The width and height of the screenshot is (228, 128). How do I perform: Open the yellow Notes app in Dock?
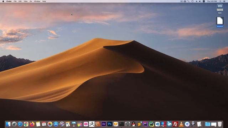[x=38, y=124]
